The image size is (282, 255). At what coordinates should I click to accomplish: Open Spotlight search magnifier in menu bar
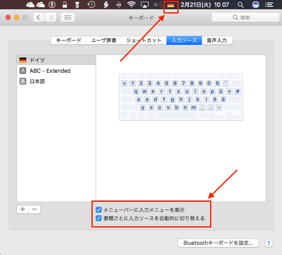coord(241,5)
